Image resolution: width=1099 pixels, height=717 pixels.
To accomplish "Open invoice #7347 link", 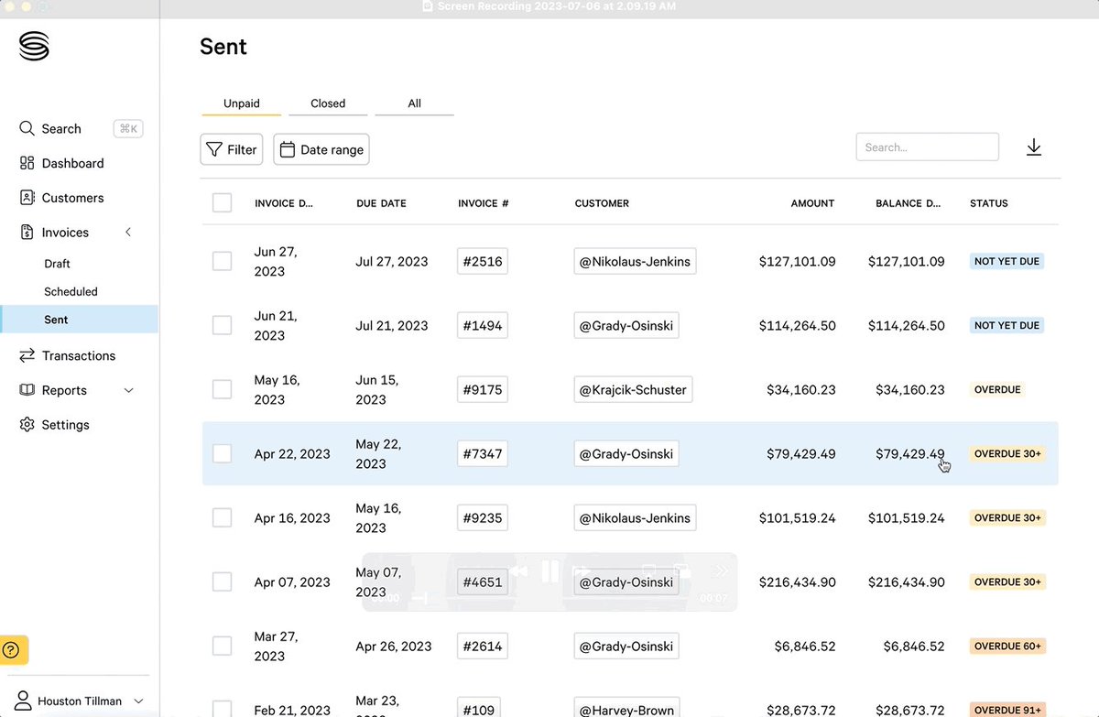I will click(483, 453).
